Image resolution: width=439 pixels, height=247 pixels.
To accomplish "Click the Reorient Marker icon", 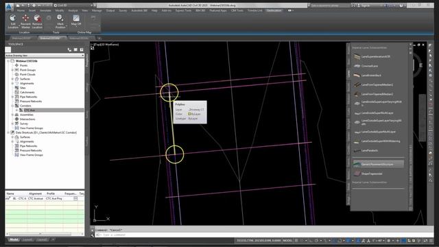I will (25, 19).
